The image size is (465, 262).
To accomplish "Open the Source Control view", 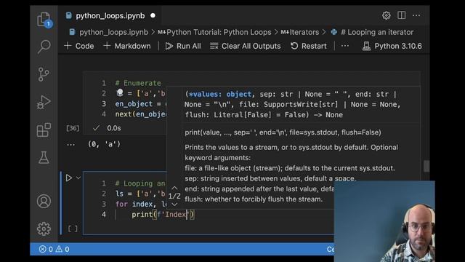I will [44, 74].
